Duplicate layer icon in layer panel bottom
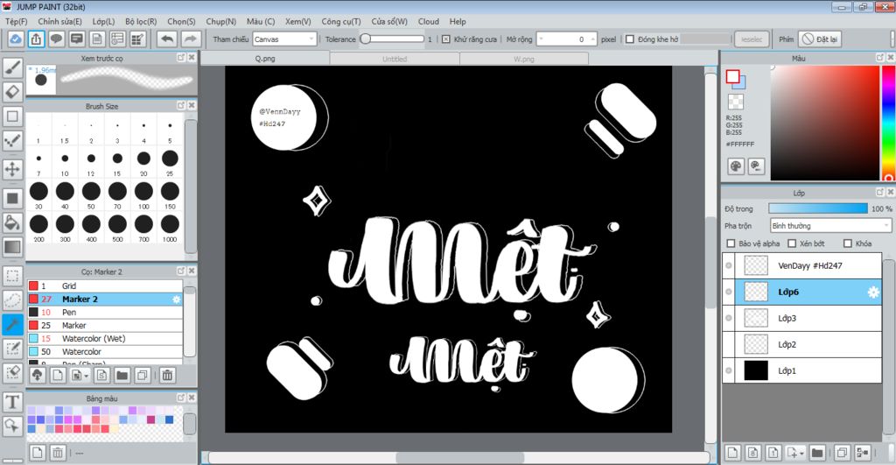This screenshot has height=465, width=896. [x=842, y=453]
